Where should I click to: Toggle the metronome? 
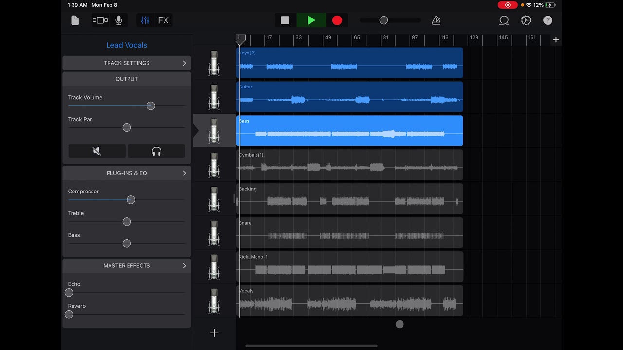pyautogui.click(x=436, y=20)
